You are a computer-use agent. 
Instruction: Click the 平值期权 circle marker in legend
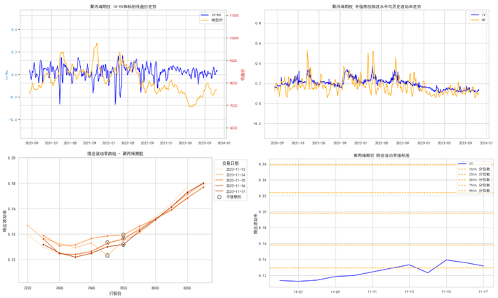(219, 197)
